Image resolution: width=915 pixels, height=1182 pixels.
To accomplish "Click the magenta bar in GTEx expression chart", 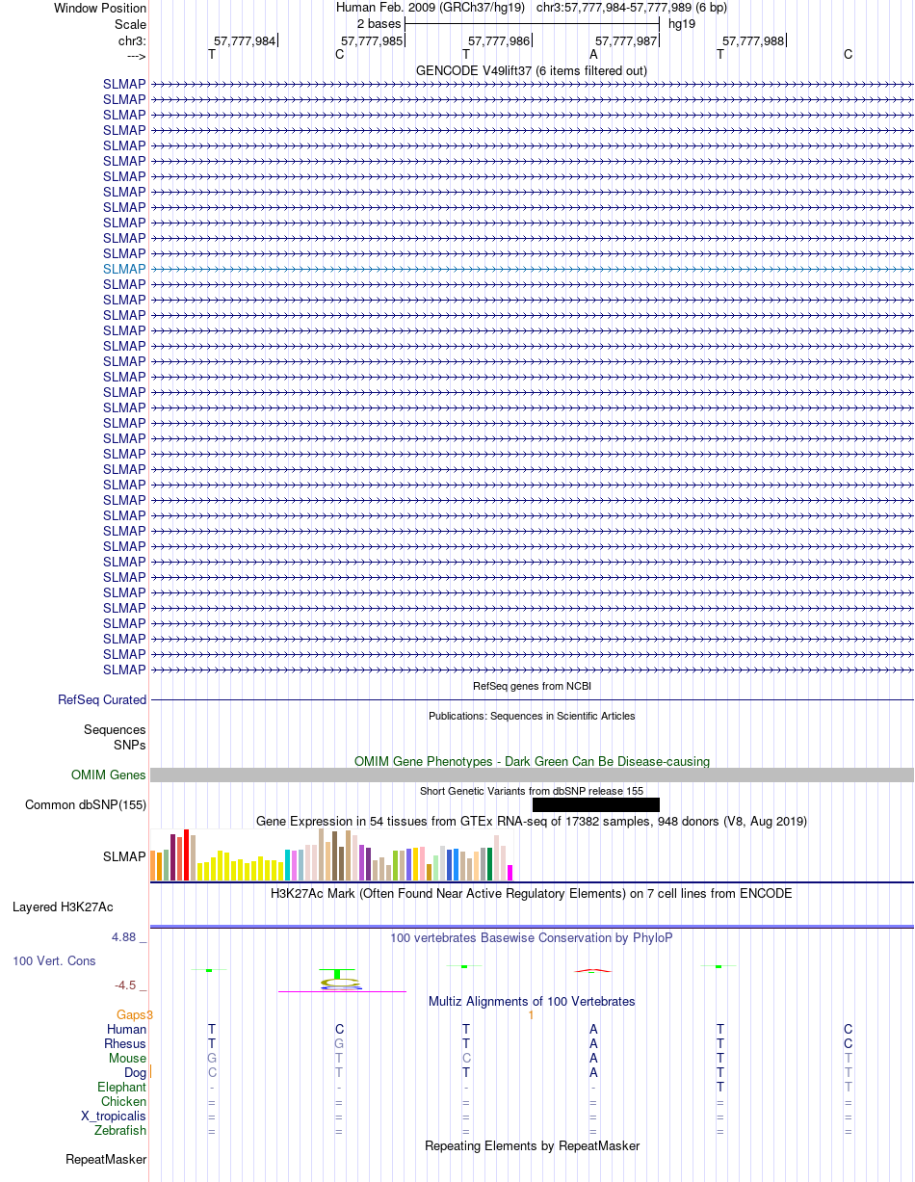I will point(510,873).
